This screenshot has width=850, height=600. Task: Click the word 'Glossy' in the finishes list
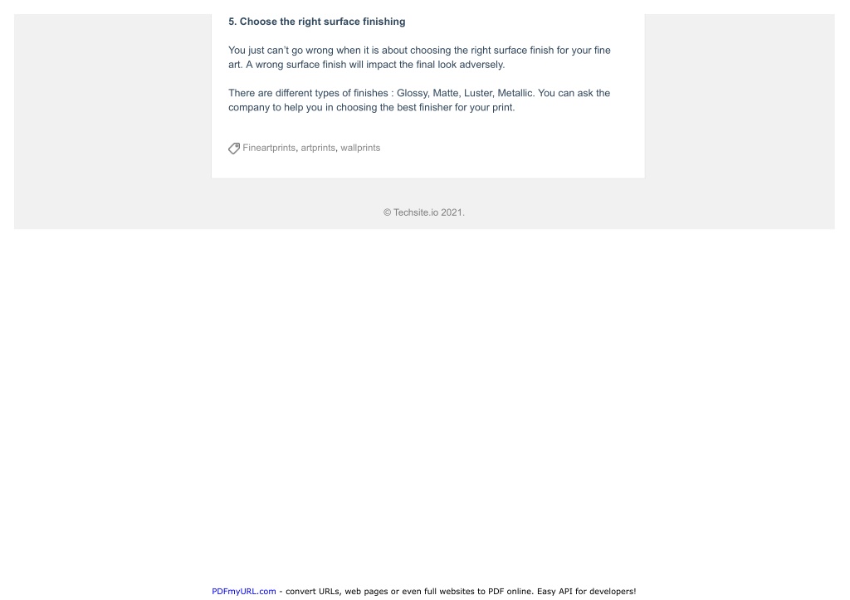tap(412, 93)
